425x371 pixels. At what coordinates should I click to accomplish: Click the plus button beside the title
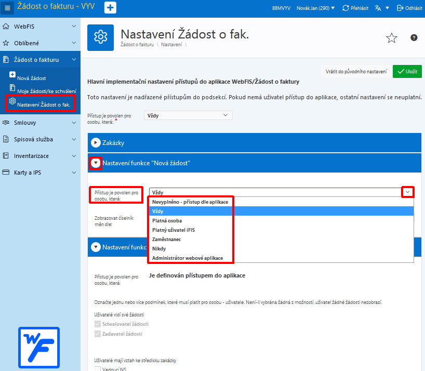tap(110, 8)
